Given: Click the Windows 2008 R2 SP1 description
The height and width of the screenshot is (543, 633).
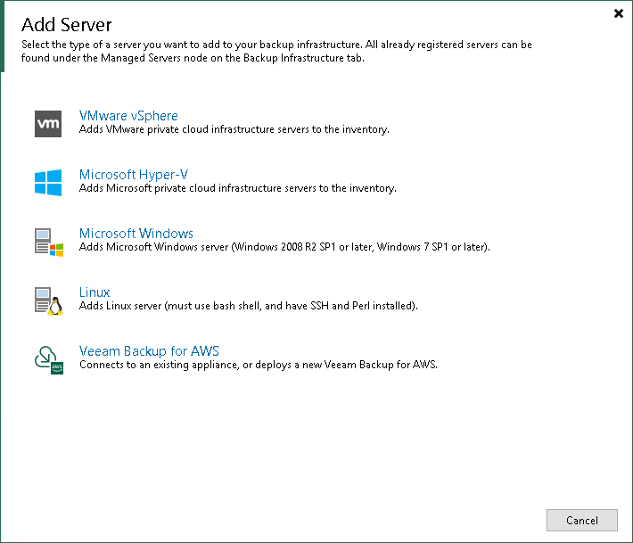Looking at the screenshot, I should click(x=284, y=247).
